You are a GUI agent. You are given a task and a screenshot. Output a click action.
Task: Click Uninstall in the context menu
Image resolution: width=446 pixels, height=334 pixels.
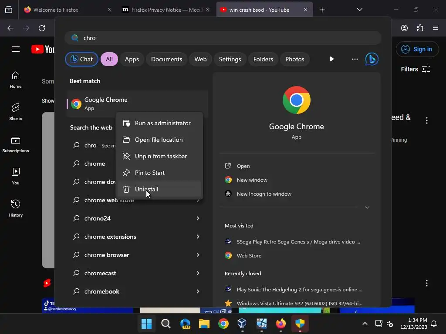coord(159,189)
